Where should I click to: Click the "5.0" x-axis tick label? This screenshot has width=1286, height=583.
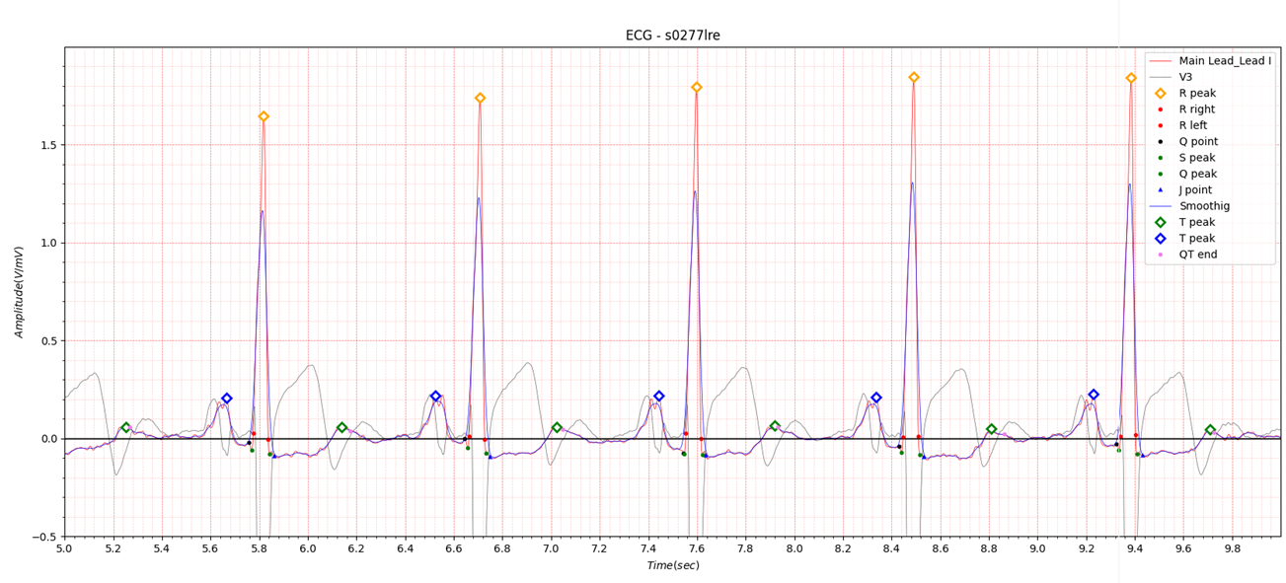coord(65,547)
